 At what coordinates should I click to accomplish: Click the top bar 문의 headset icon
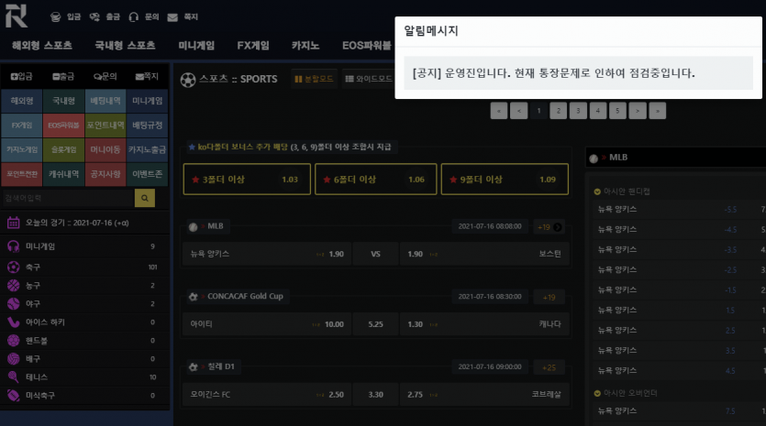pos(133,17)
